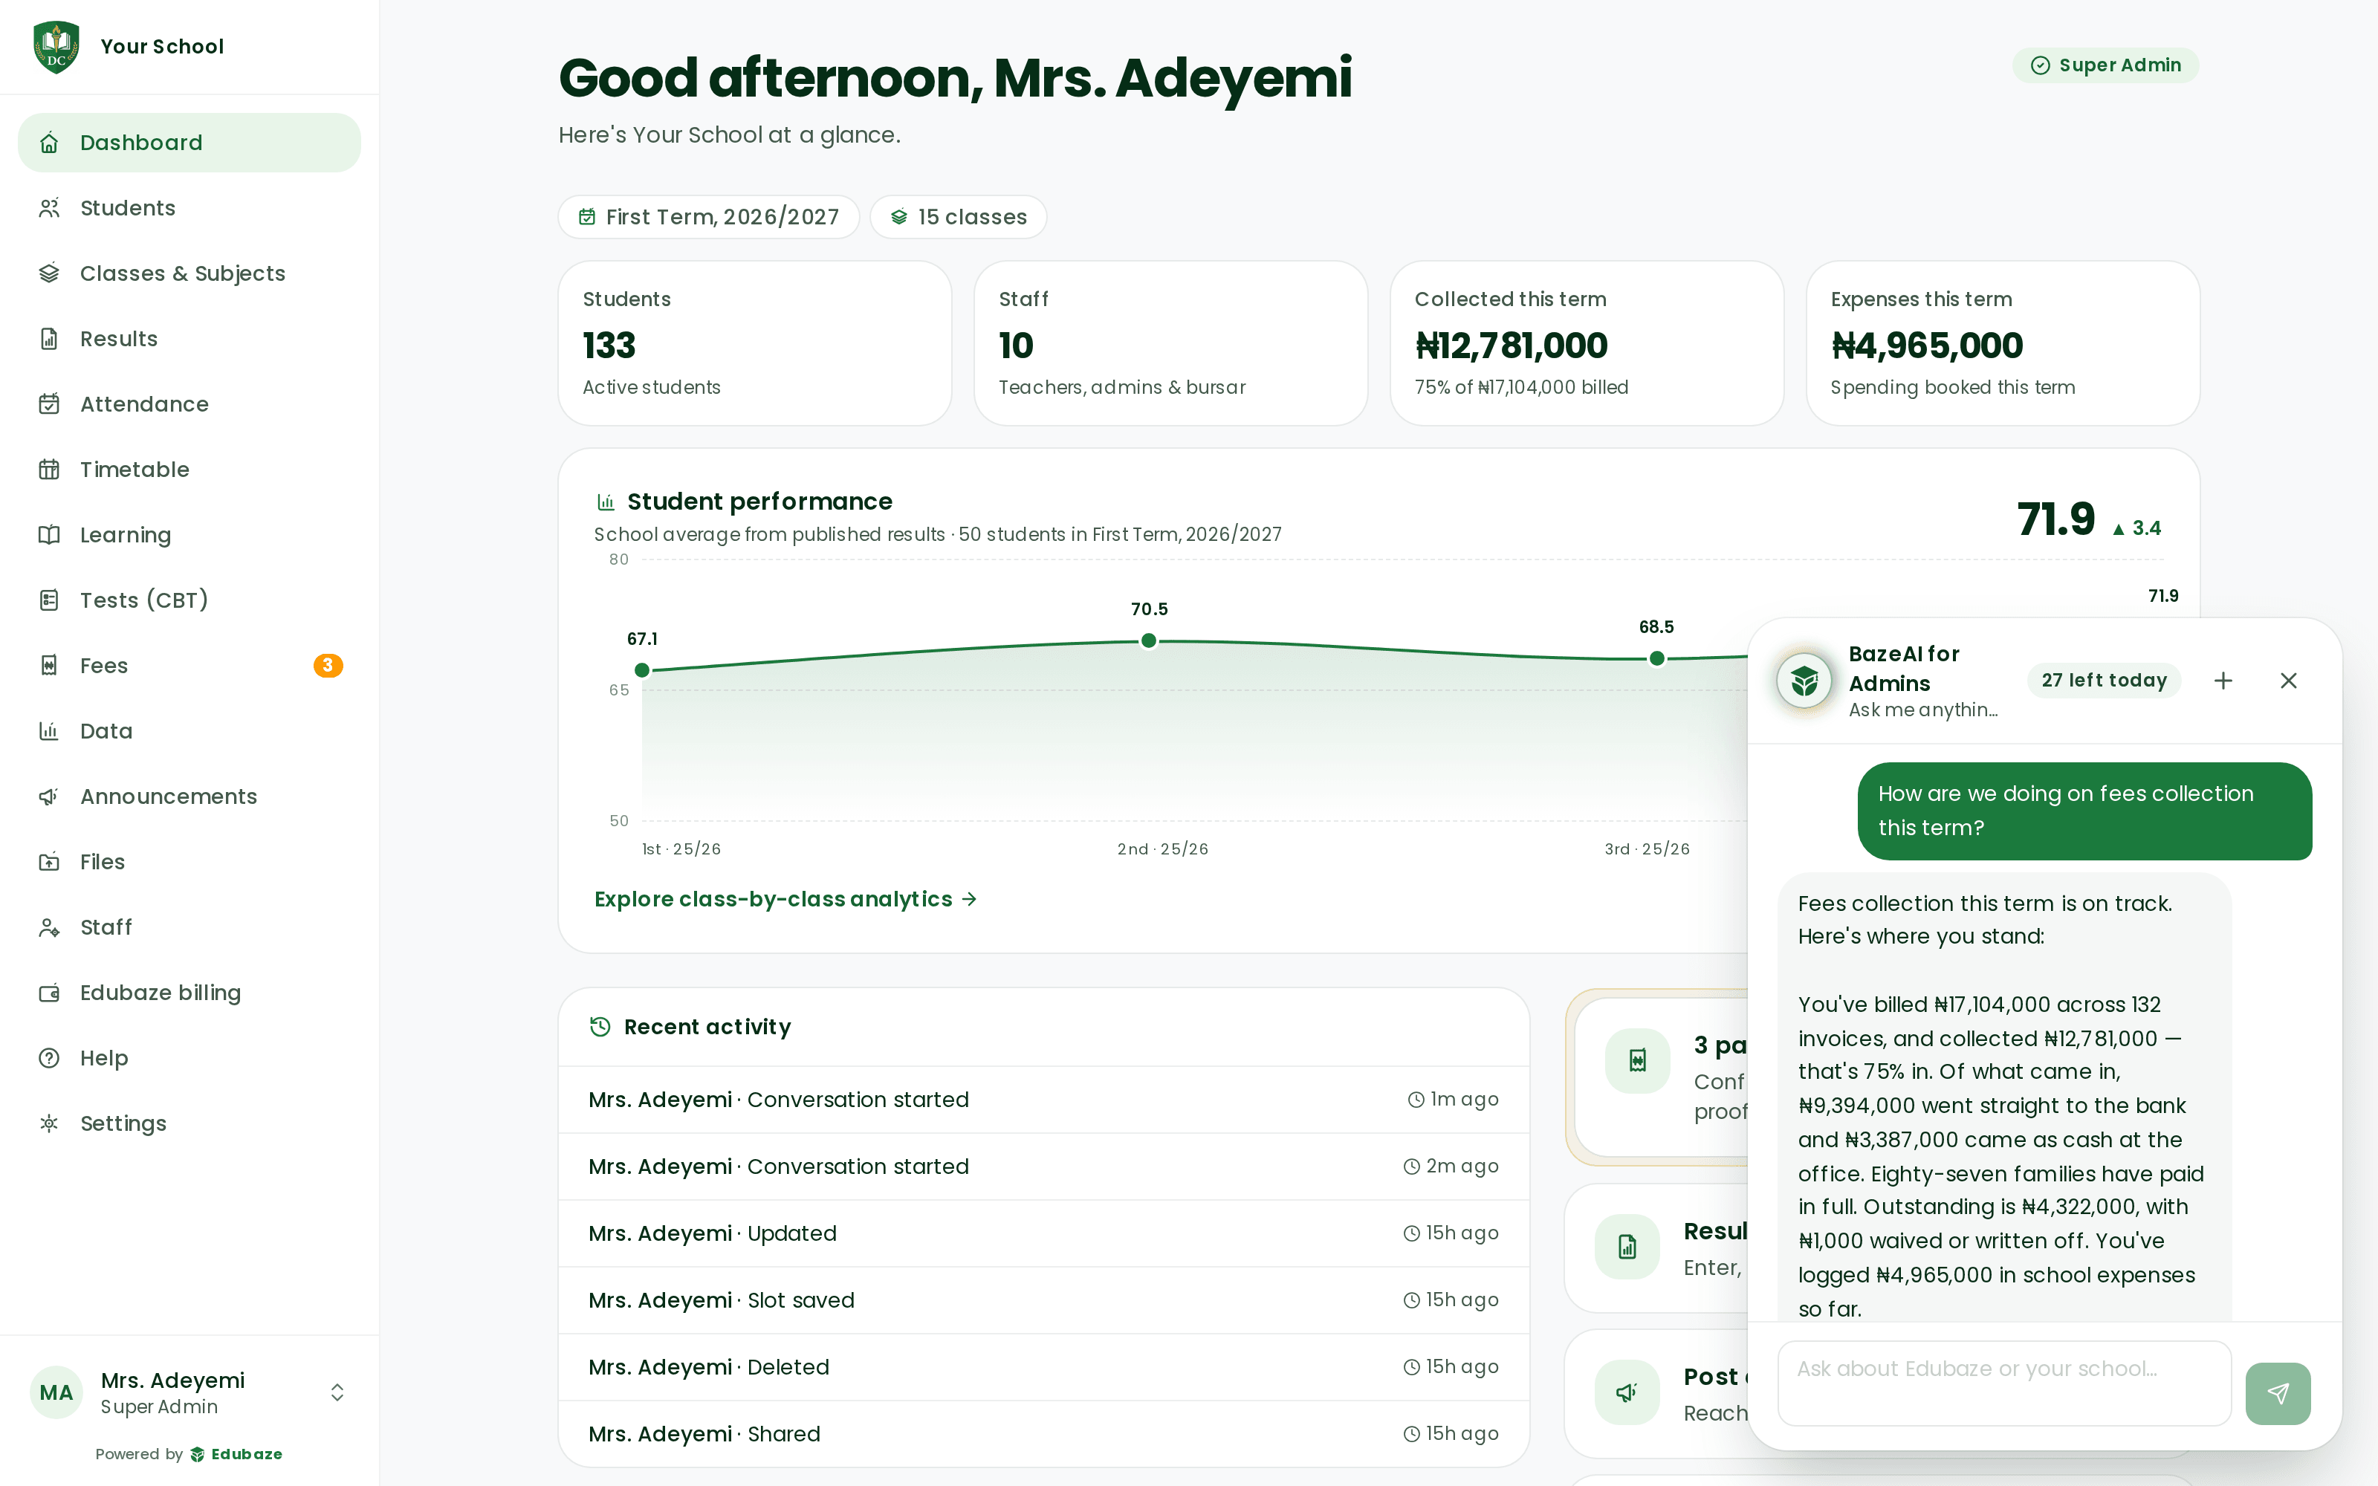Click the Recent activity history icon
The image size is (2378, 1486).
600,1027
